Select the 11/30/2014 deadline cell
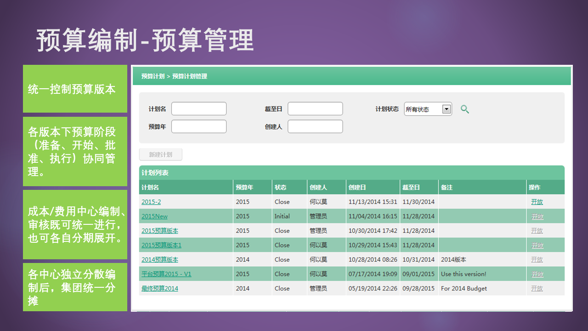The height and width of the screenshot is (331, 588). (x=418, y=202)
